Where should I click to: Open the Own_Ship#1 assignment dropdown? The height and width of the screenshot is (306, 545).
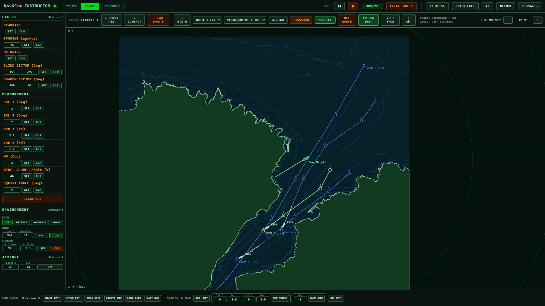[x=245, y=20]
